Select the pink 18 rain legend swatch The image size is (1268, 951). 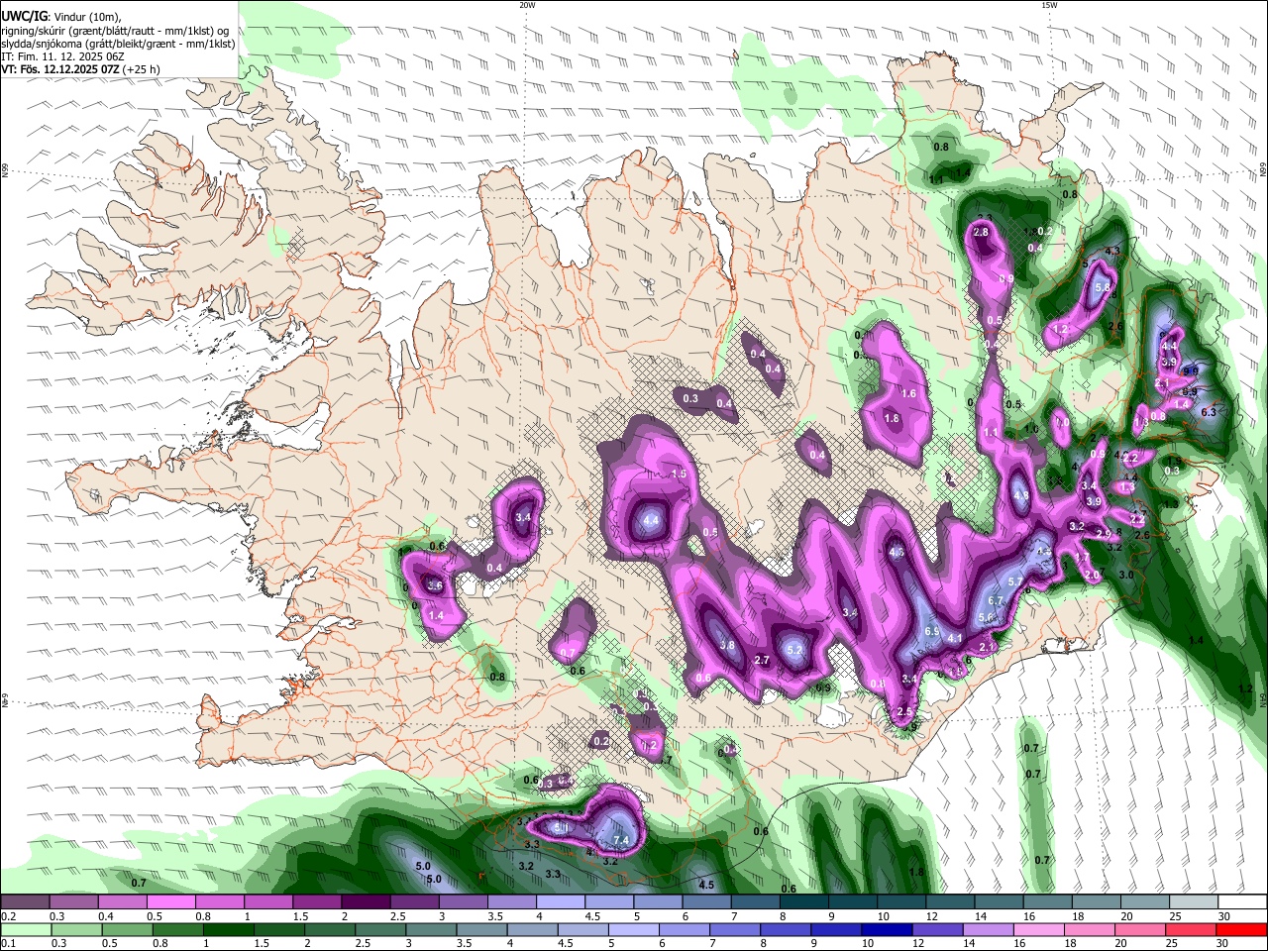click(1088, 929)
